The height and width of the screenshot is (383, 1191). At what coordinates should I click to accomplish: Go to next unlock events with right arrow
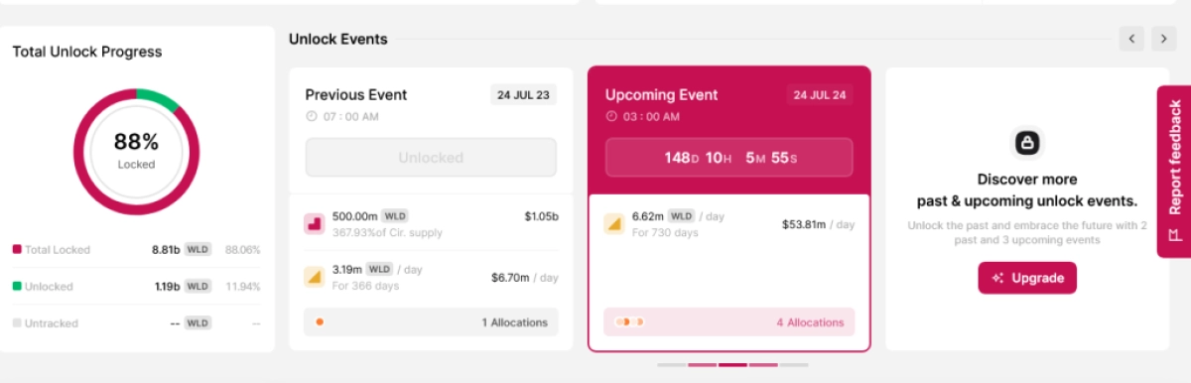1163,39
